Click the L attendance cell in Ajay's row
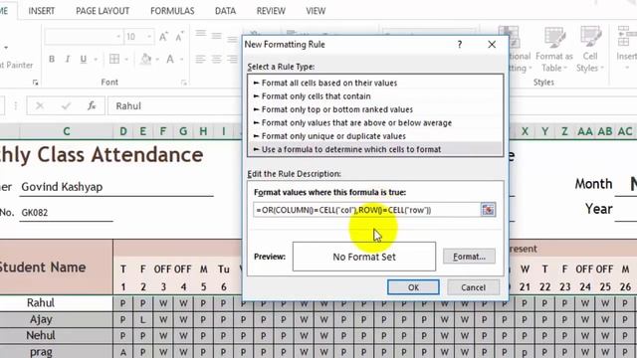Viewport: 637px width, 358px height. click(143, 320)
